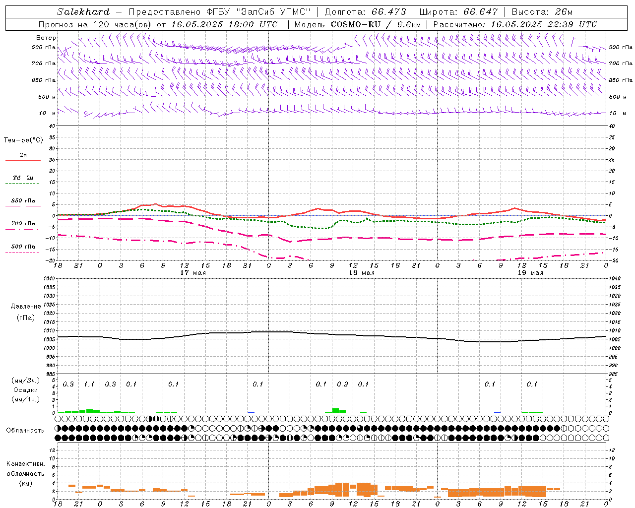635x508 pixels.
Task: Click the 19 мая date label
Action: [x=530, y=273]
